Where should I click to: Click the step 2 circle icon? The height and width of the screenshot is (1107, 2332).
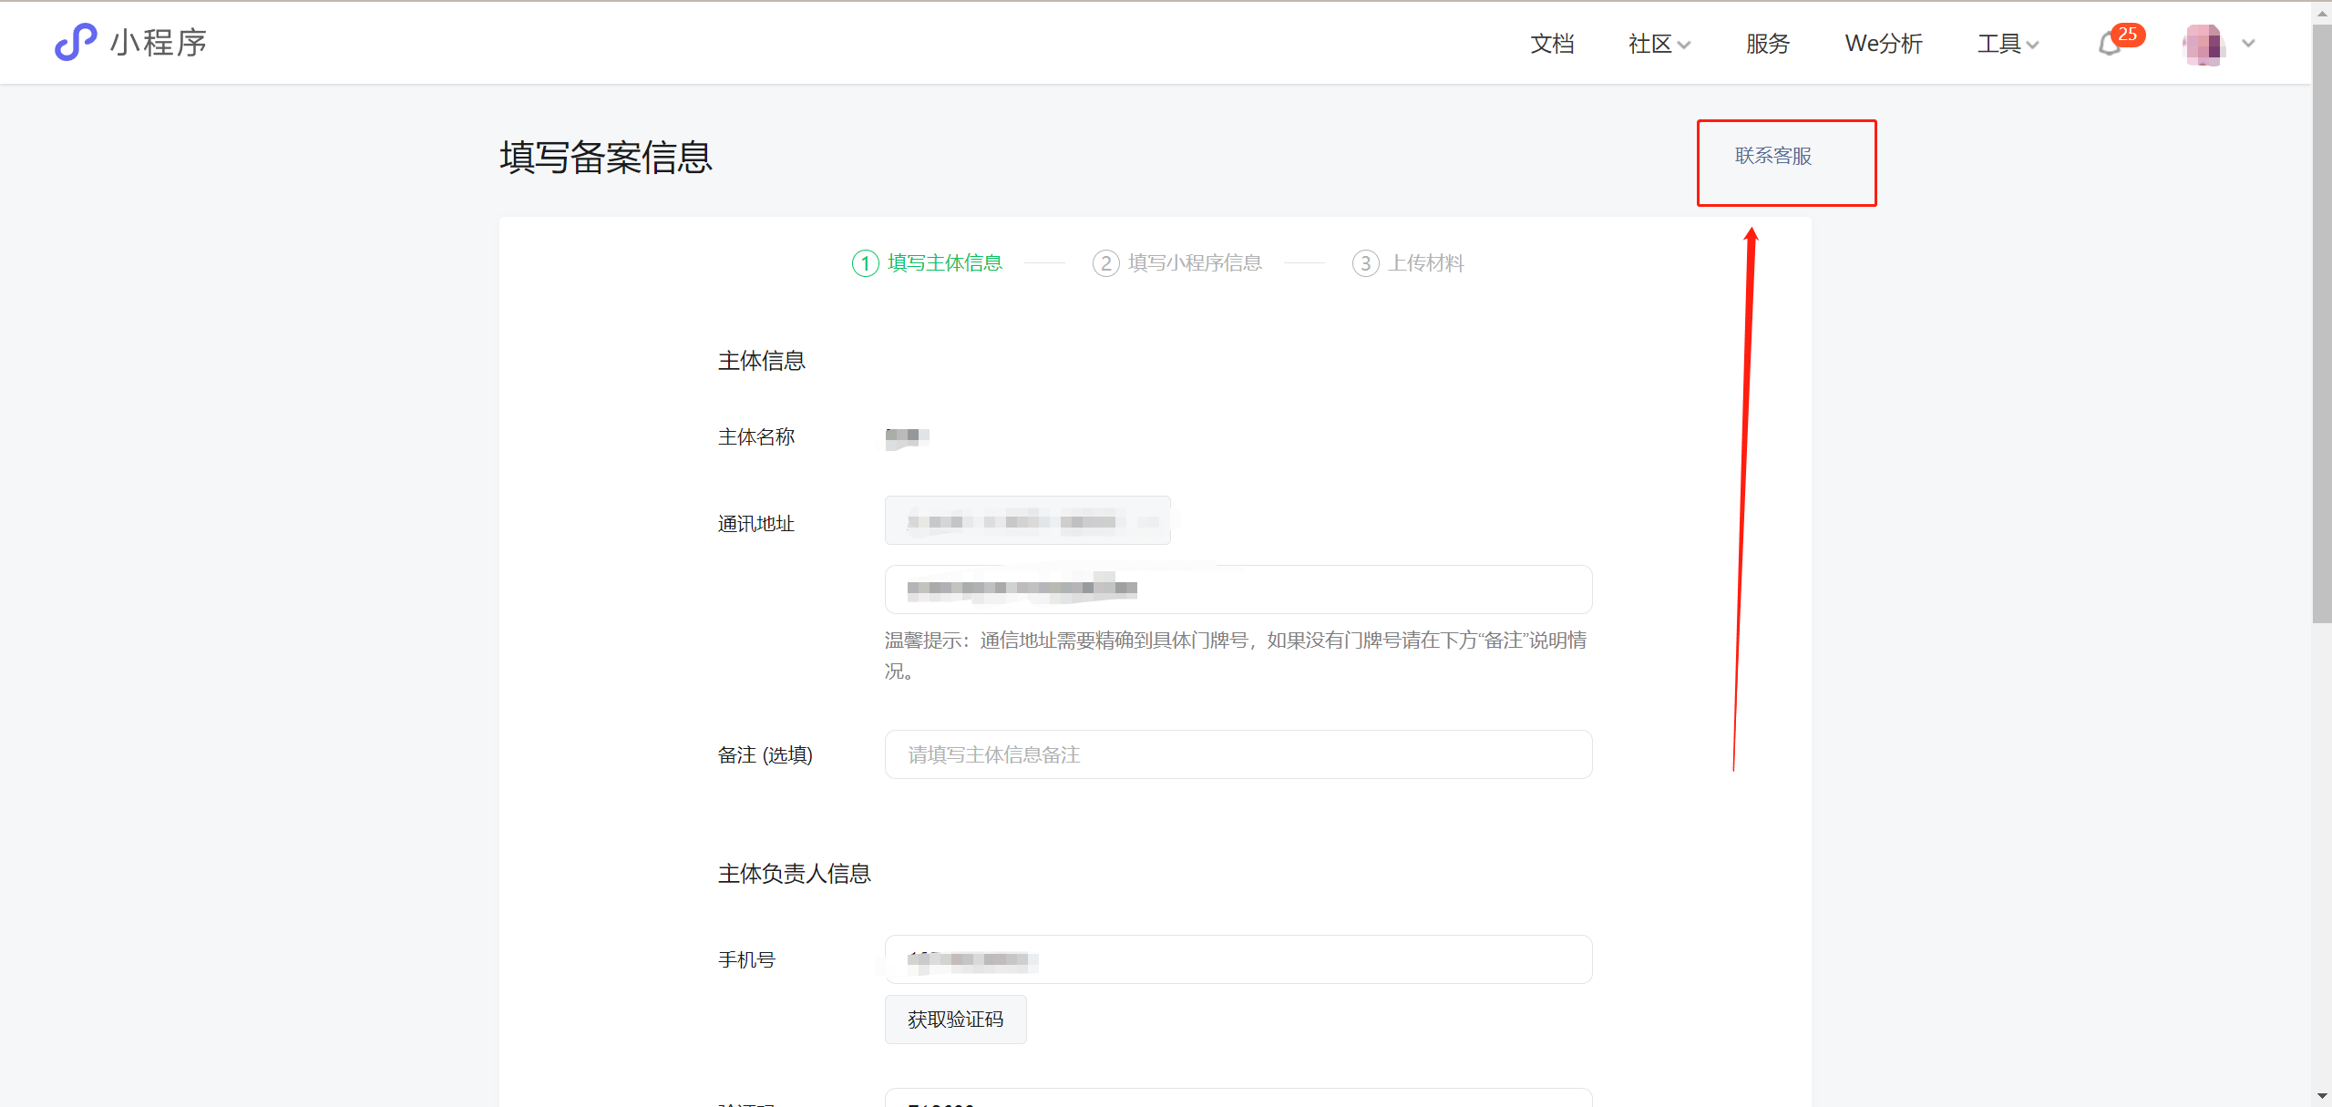pos(1105,263)
